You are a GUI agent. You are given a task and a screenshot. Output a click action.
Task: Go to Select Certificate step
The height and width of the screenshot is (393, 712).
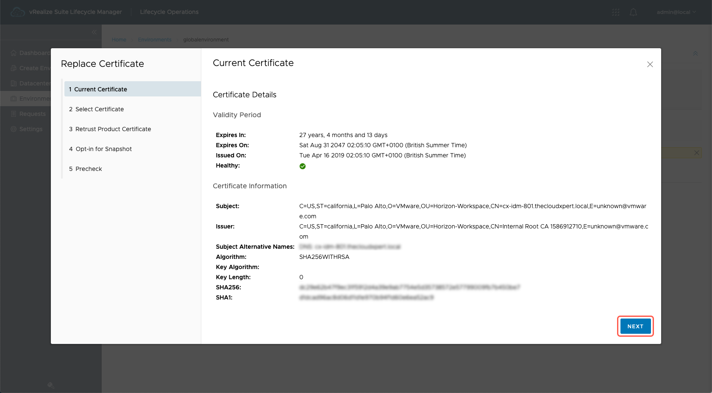pos(100,109)
